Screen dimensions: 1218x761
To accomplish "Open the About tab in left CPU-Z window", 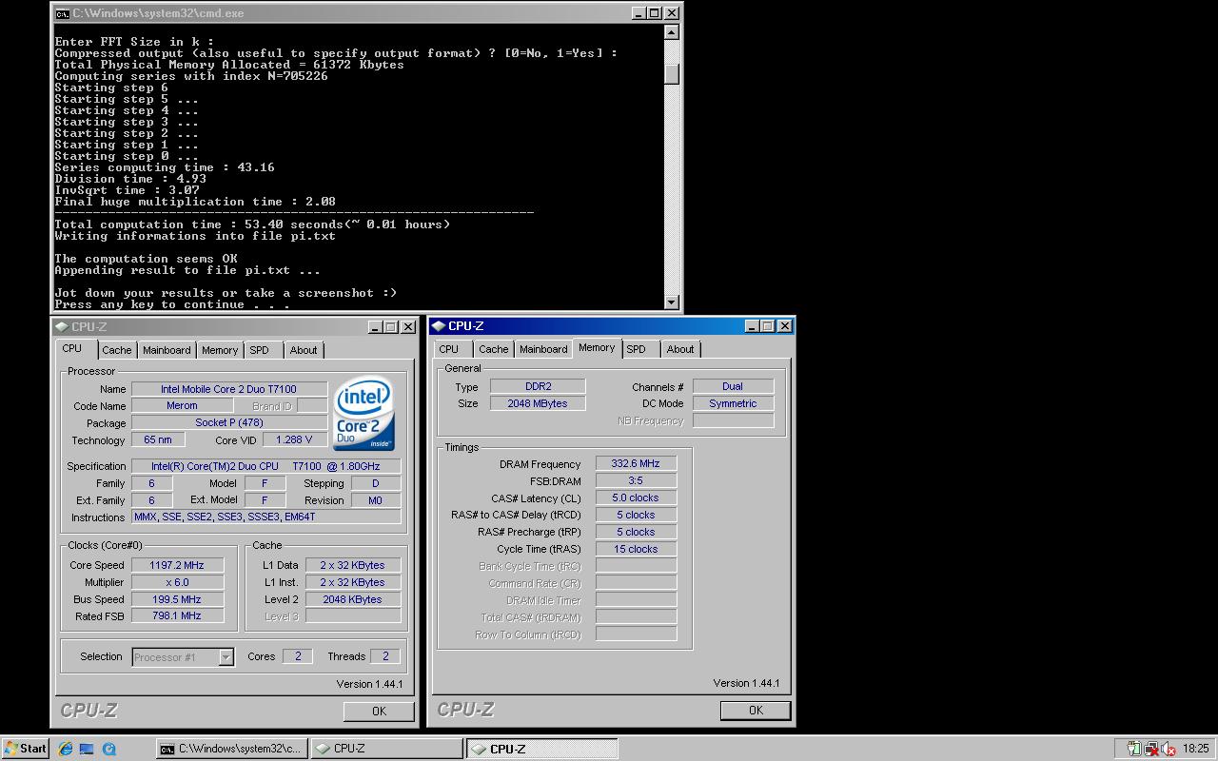I will coord(304,350).
